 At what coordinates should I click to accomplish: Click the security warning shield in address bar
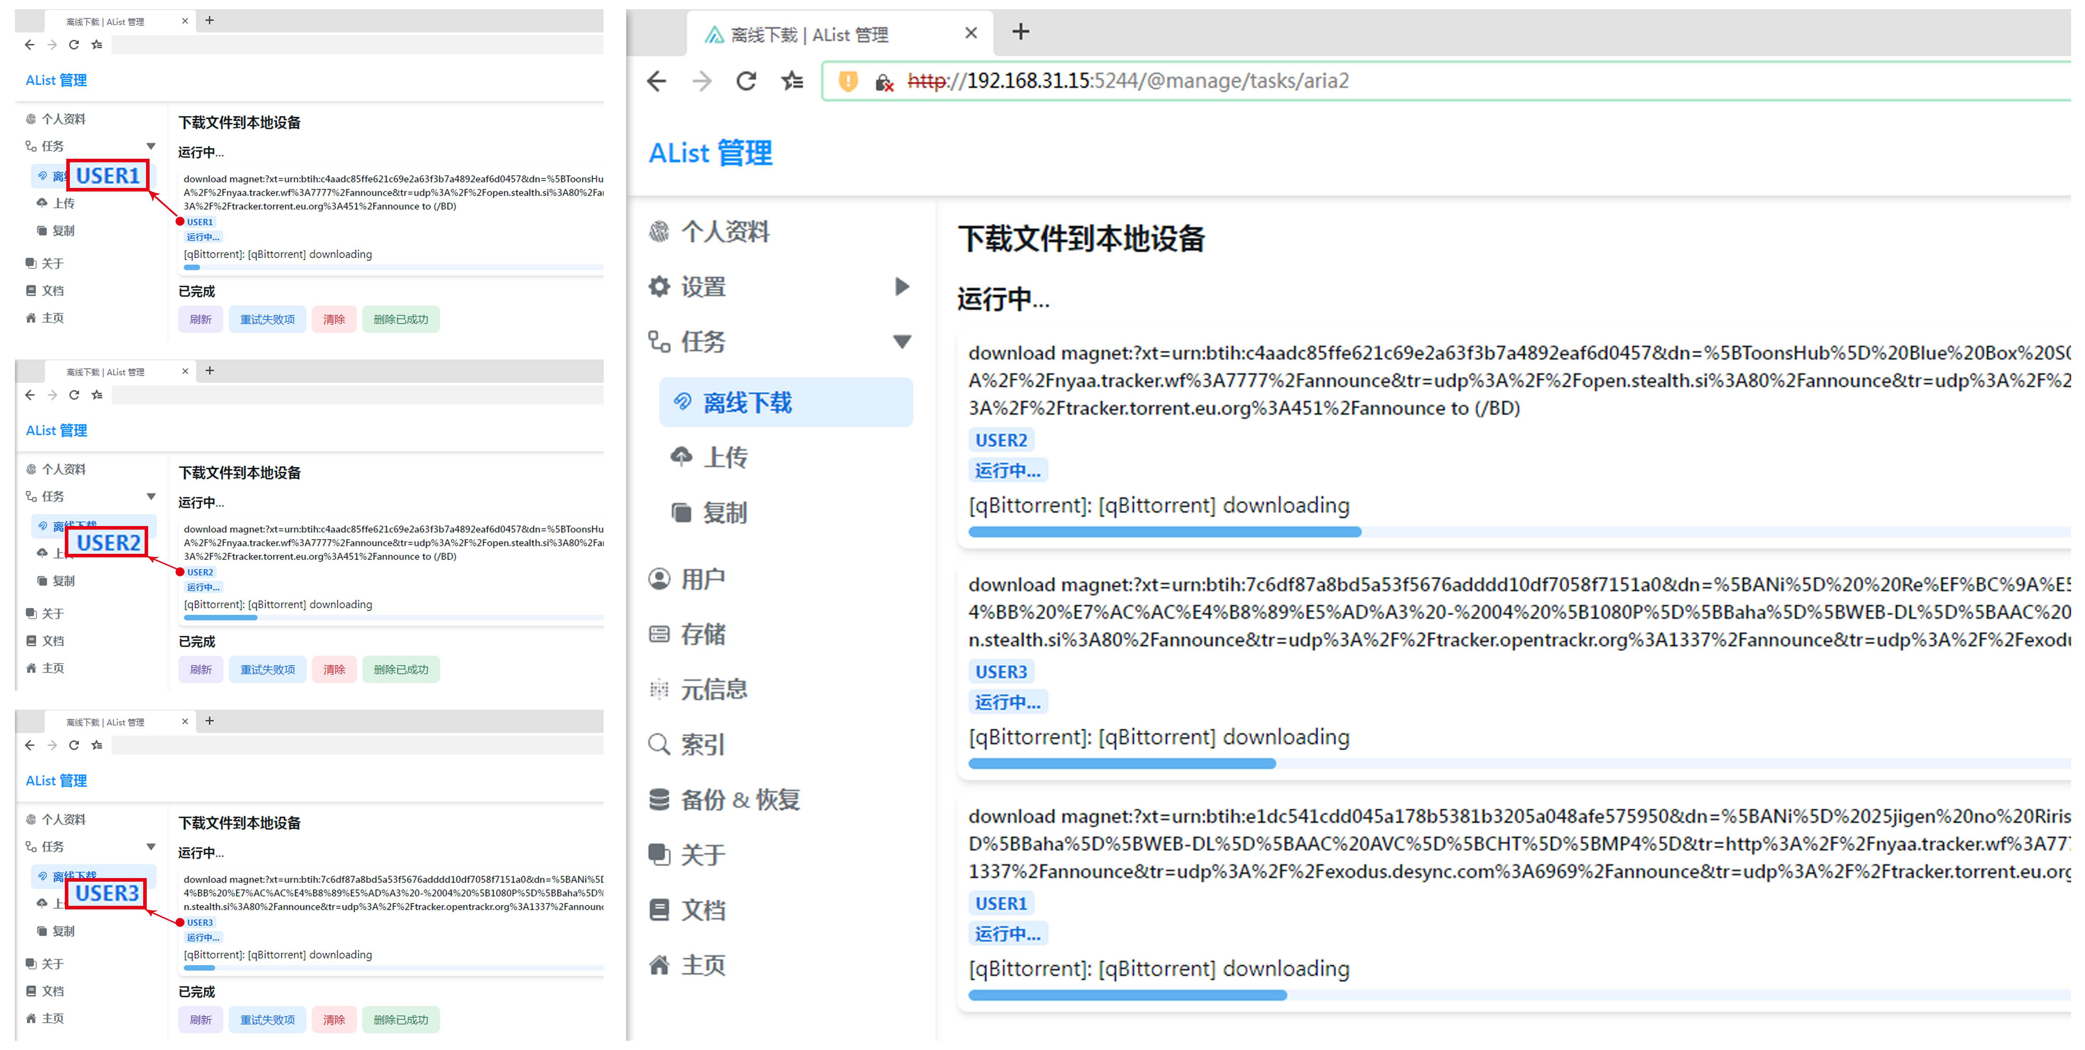click(847, 81)
